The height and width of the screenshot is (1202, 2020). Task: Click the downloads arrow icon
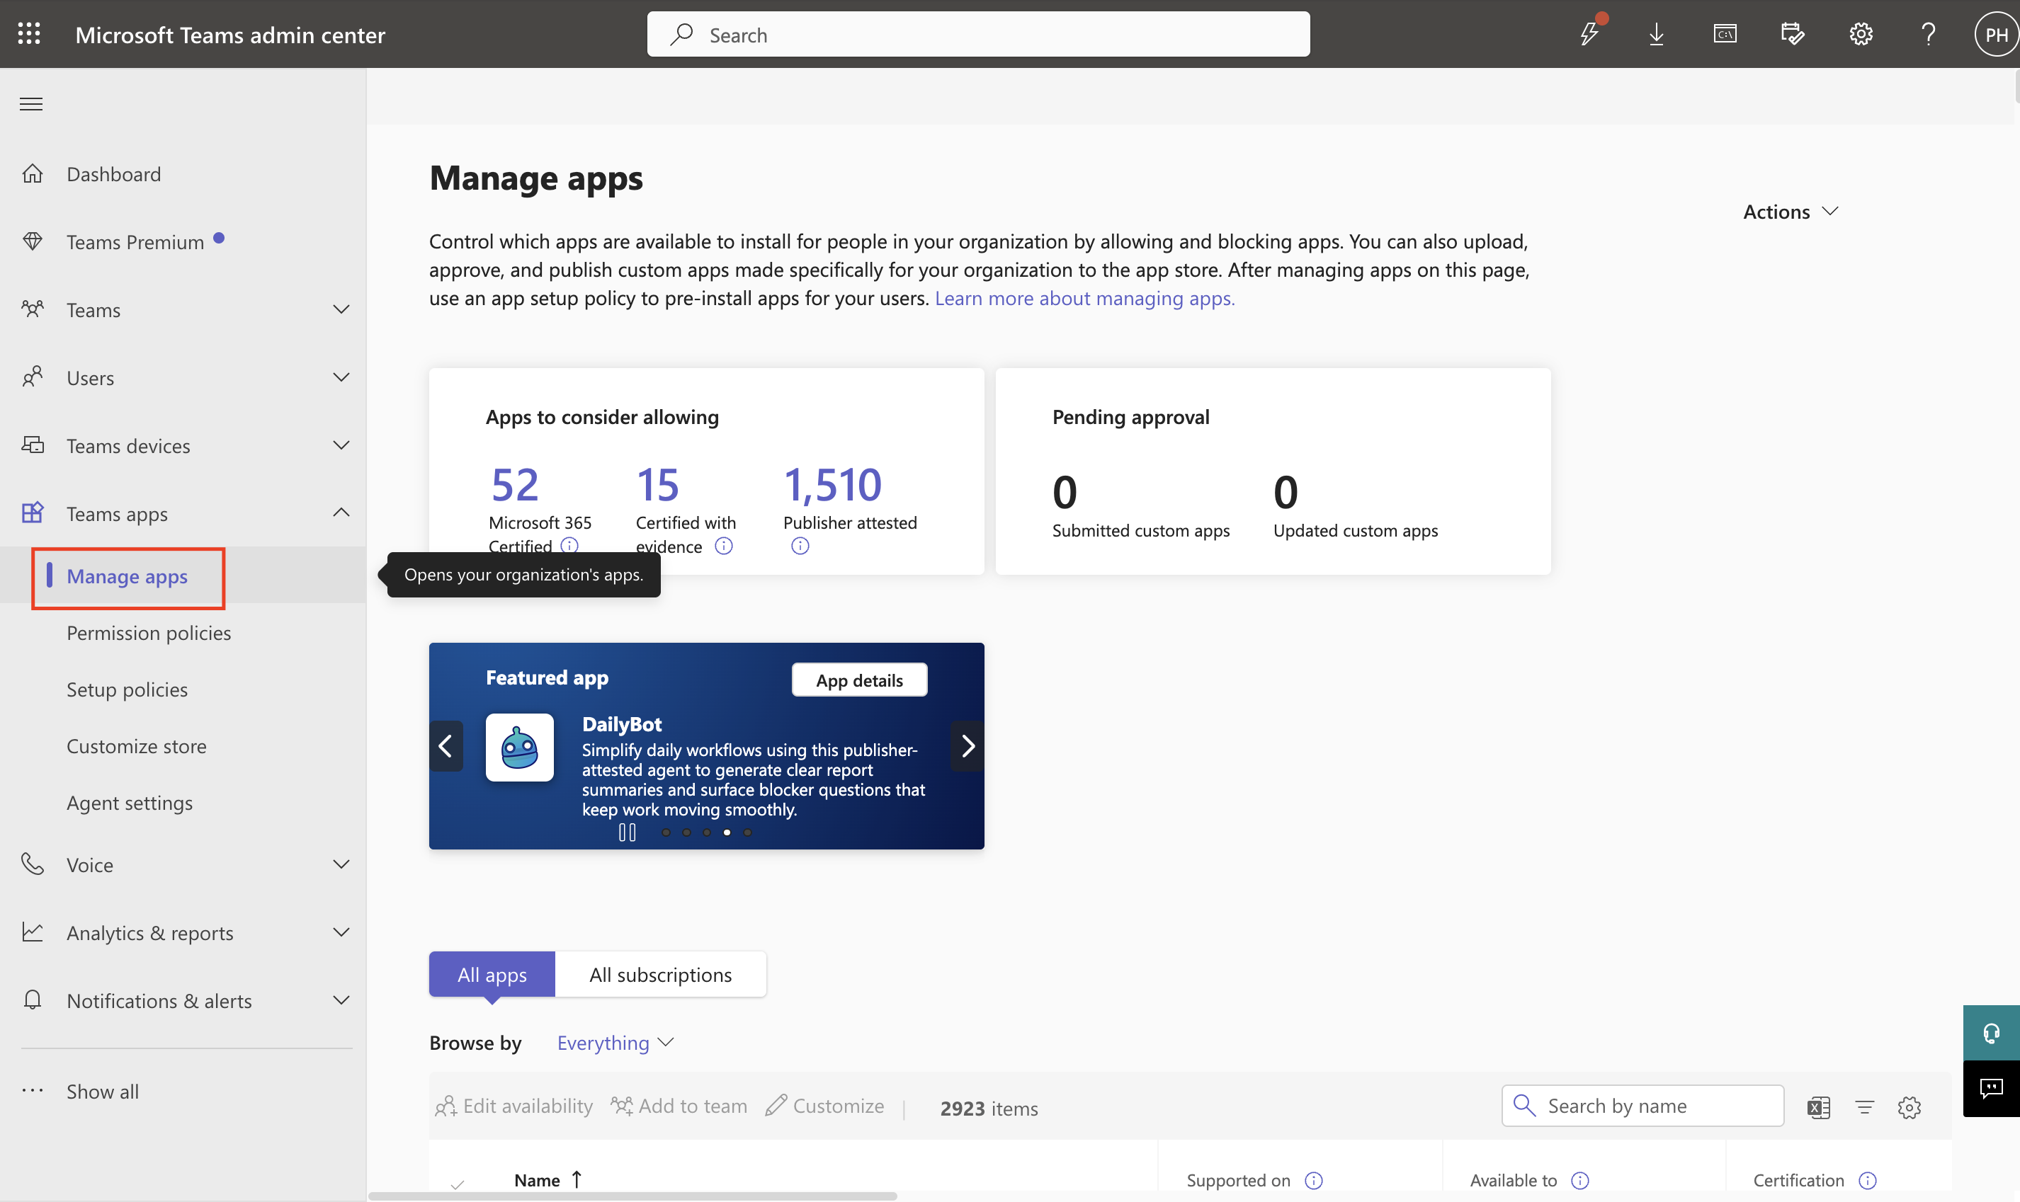(1656, 34)
